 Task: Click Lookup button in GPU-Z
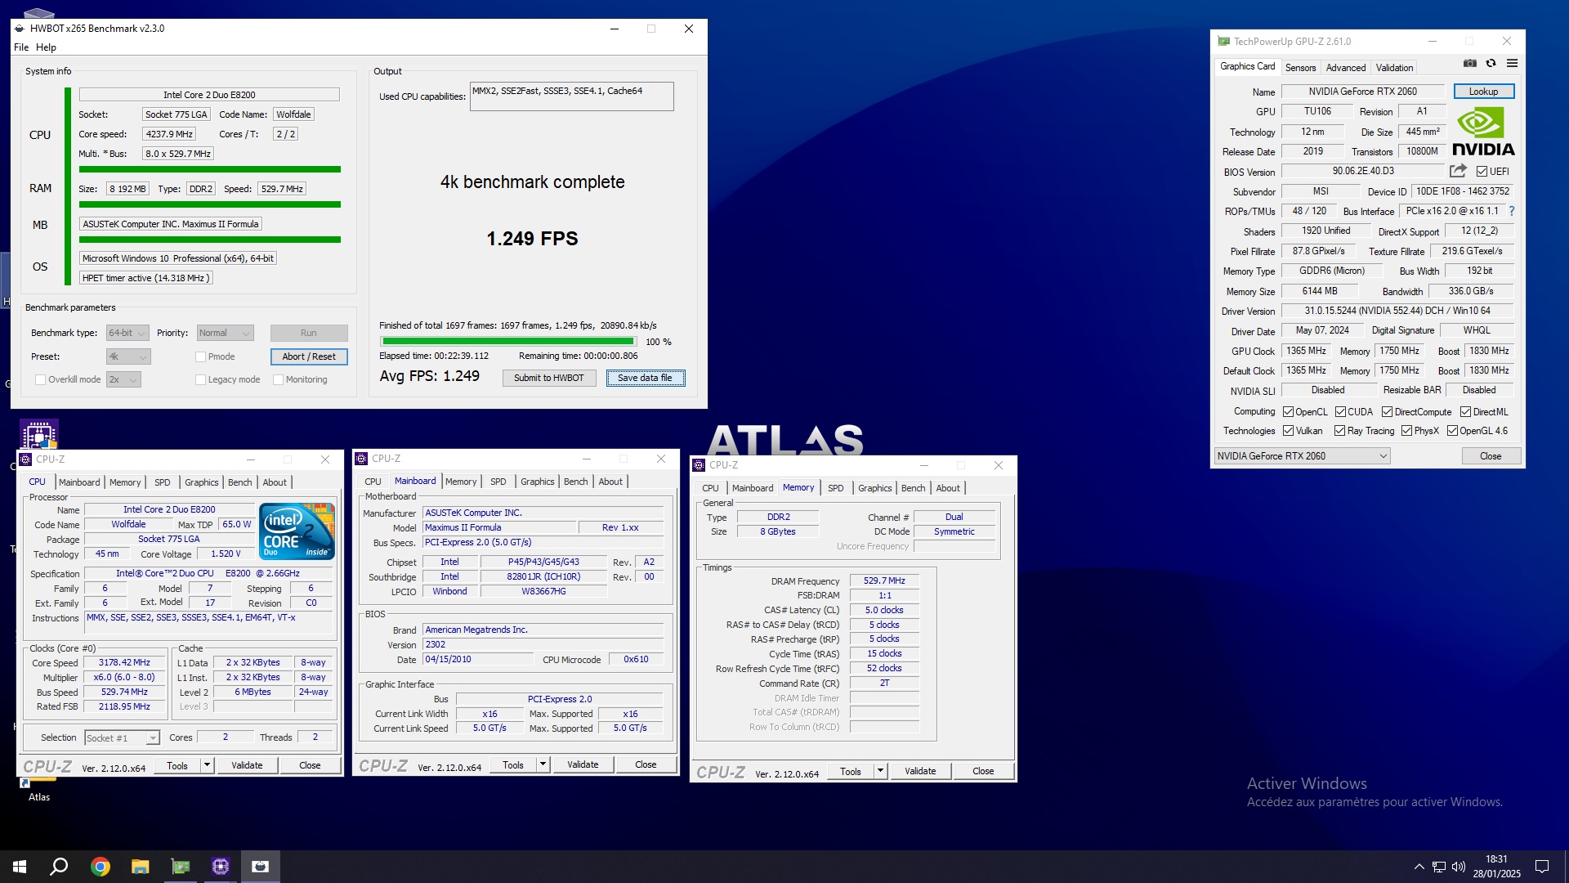pos(1483,92)
